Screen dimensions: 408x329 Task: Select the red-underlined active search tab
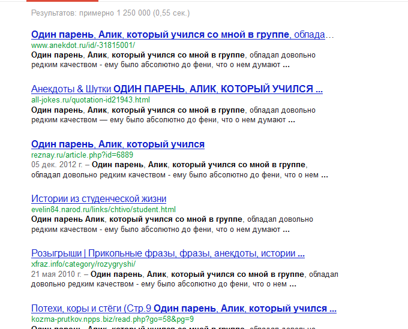62,1
